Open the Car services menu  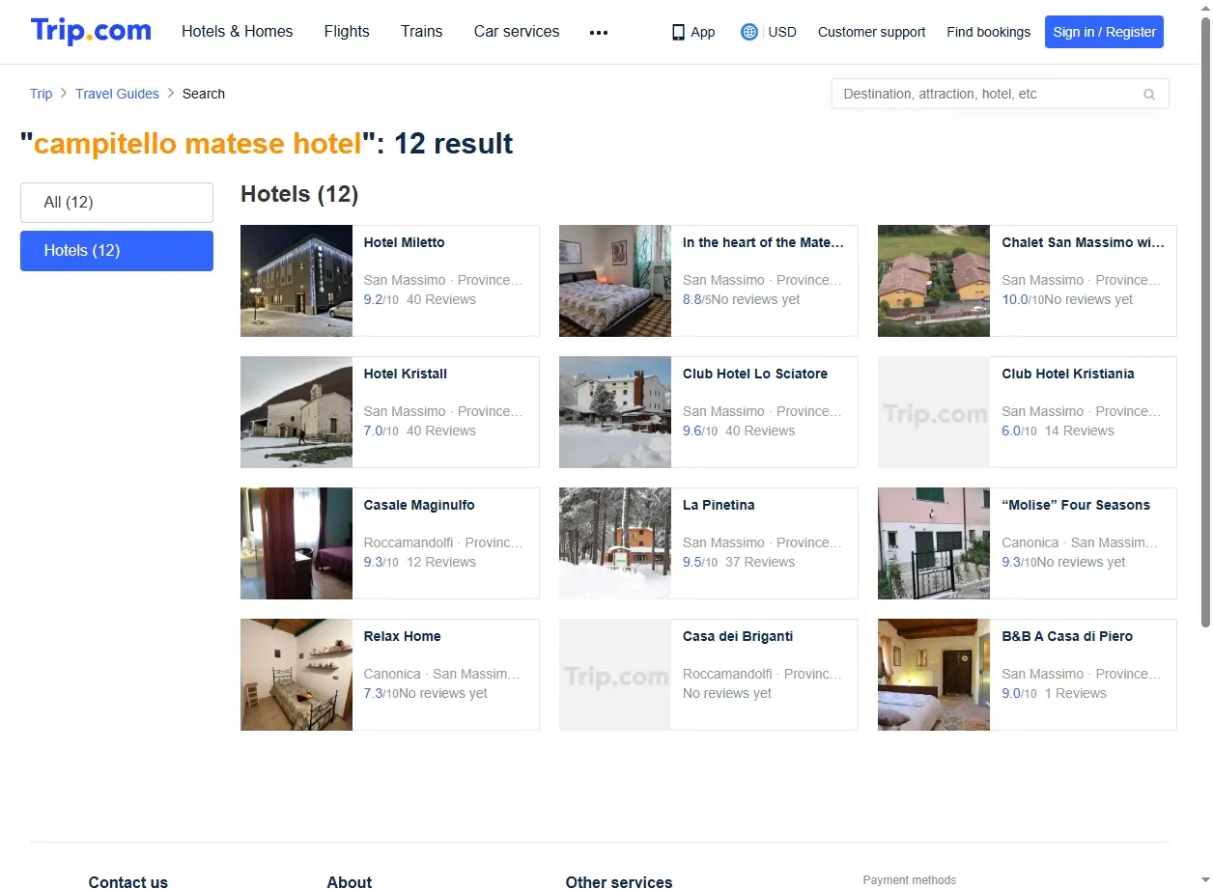[x=517, y=31]
